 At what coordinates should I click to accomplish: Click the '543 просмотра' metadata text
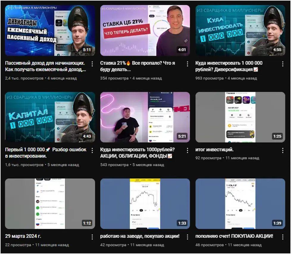pos(114,165)
